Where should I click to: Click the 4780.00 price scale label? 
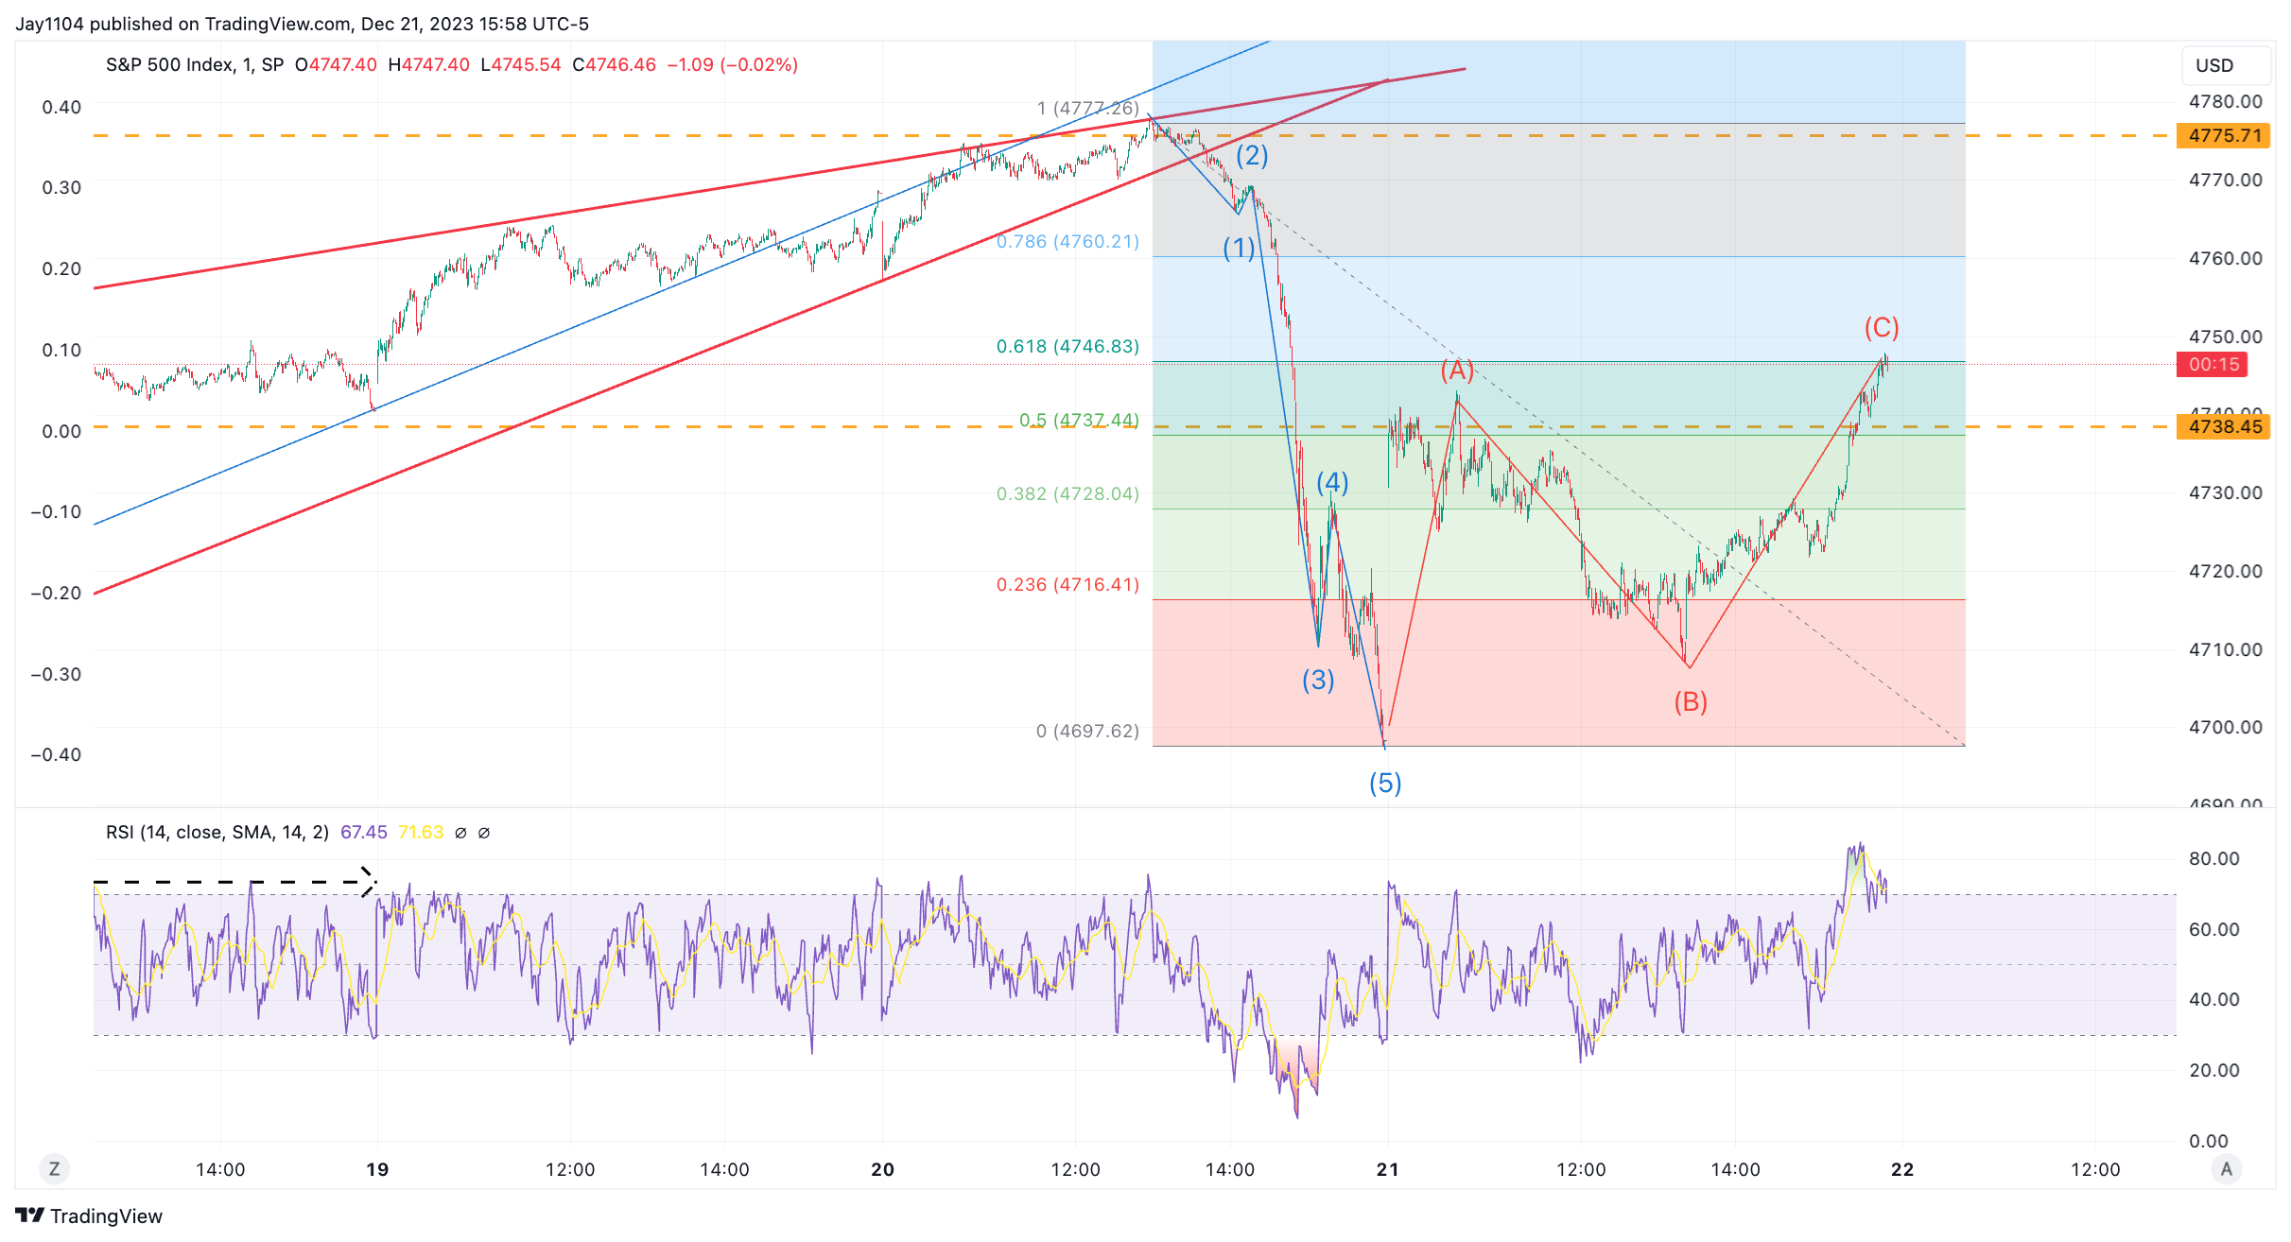(x=2226, y=101)
